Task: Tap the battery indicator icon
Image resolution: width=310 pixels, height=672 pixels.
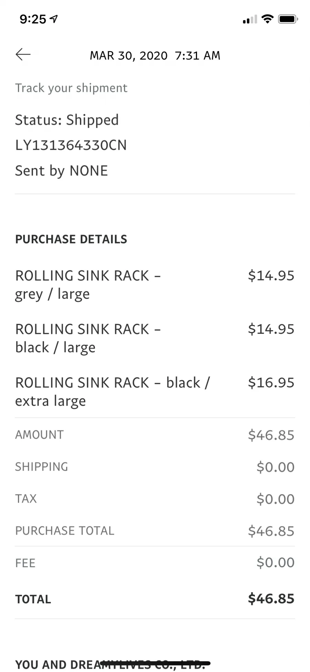Action: 288,19
